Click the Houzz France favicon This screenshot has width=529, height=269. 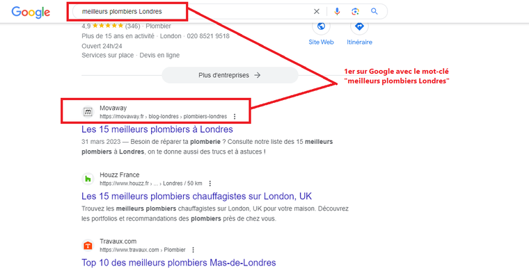coord(88,179)
